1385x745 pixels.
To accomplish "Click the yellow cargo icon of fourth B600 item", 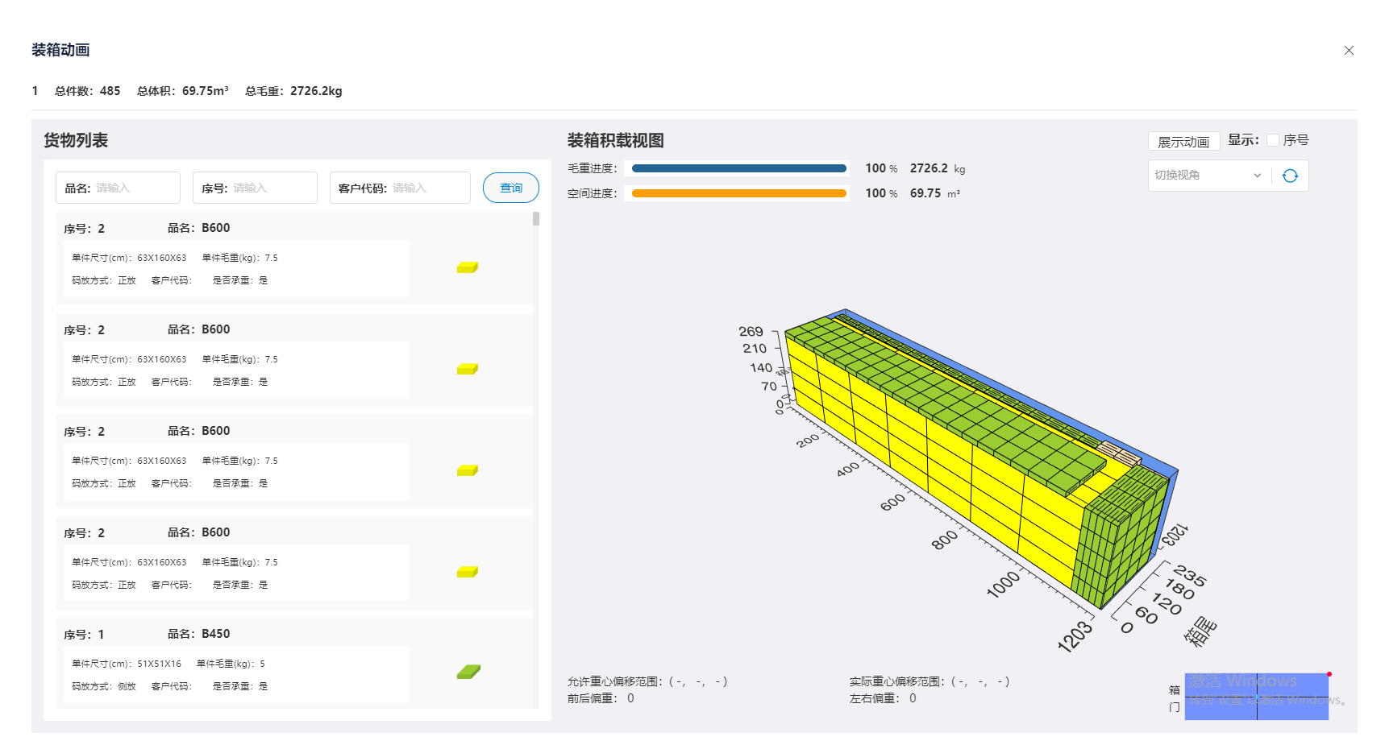I will coord(467,572).
